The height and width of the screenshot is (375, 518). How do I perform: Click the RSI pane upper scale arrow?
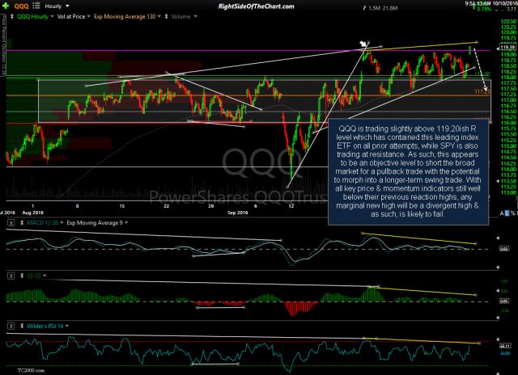coord(498,339)
